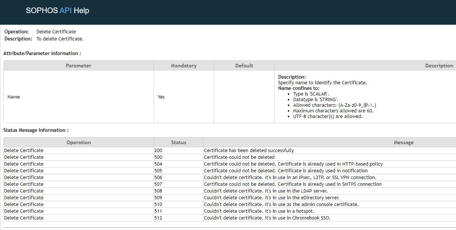
Task: Click the "Status" column header
Action: [x=179, y=142]
